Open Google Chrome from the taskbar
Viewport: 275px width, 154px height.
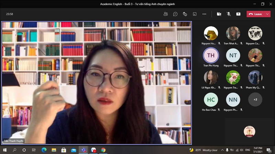103,150
